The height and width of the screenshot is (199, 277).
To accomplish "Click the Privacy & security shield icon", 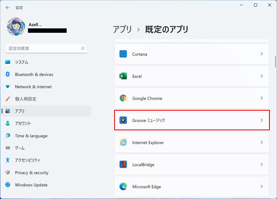I will tap(8, 172).
